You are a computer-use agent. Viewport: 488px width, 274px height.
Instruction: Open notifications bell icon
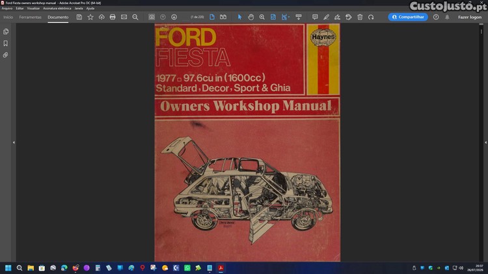coord(447,17)
